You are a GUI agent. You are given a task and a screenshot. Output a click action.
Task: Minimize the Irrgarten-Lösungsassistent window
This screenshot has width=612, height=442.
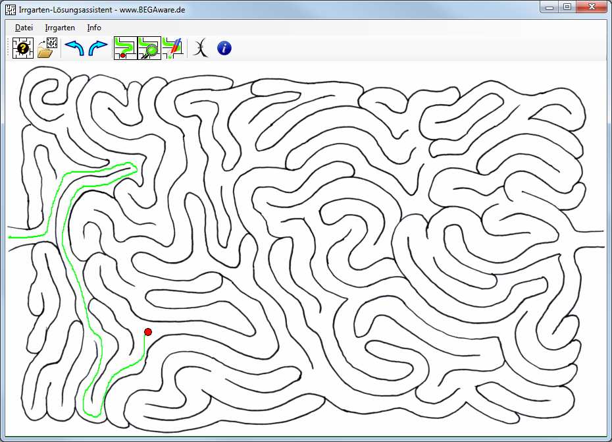pyautogui.click(x=549, y=7)
